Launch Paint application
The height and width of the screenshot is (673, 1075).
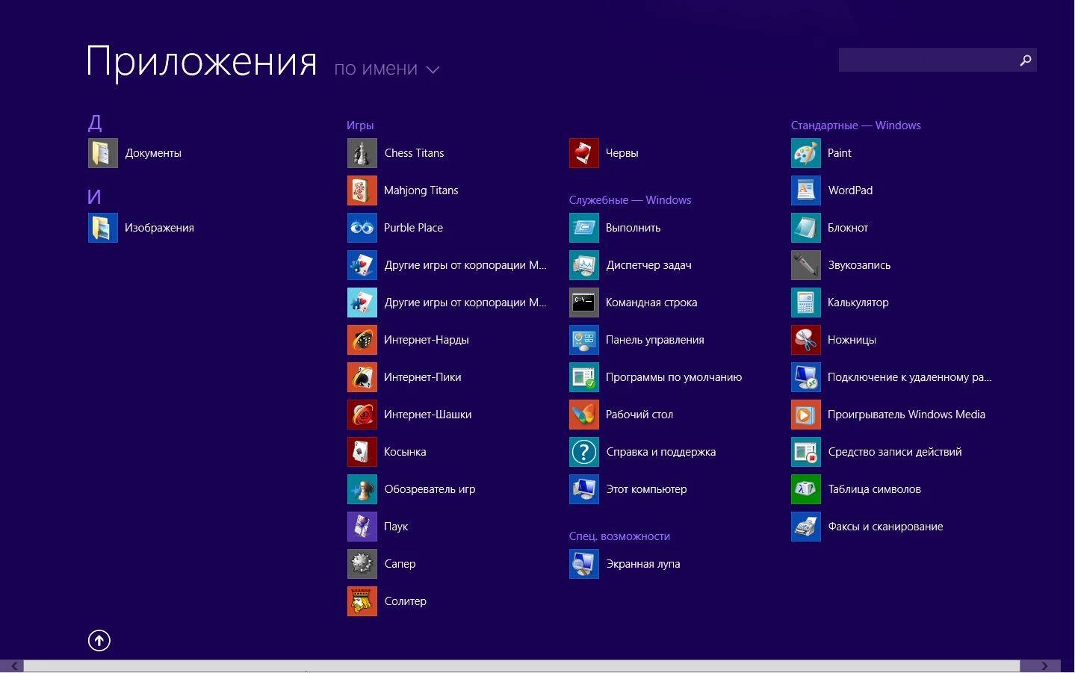pos(821,153)
